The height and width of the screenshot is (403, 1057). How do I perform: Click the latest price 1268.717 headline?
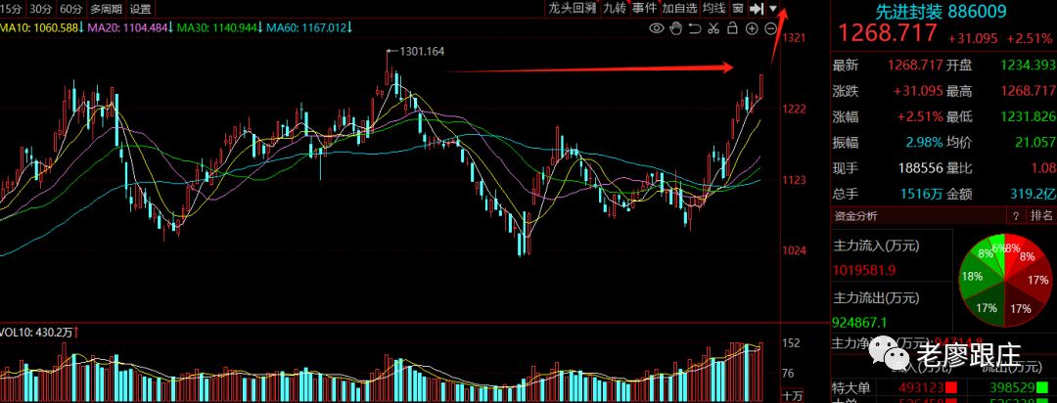point(887,33)
